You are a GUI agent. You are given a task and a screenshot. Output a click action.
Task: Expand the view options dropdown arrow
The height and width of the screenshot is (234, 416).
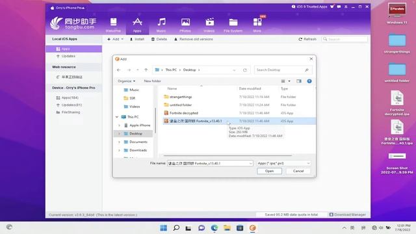(x=289, y=81)
